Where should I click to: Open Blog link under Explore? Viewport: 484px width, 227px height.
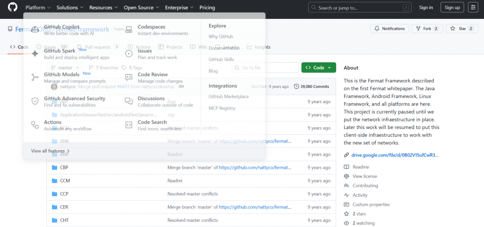tap(213, 71)
